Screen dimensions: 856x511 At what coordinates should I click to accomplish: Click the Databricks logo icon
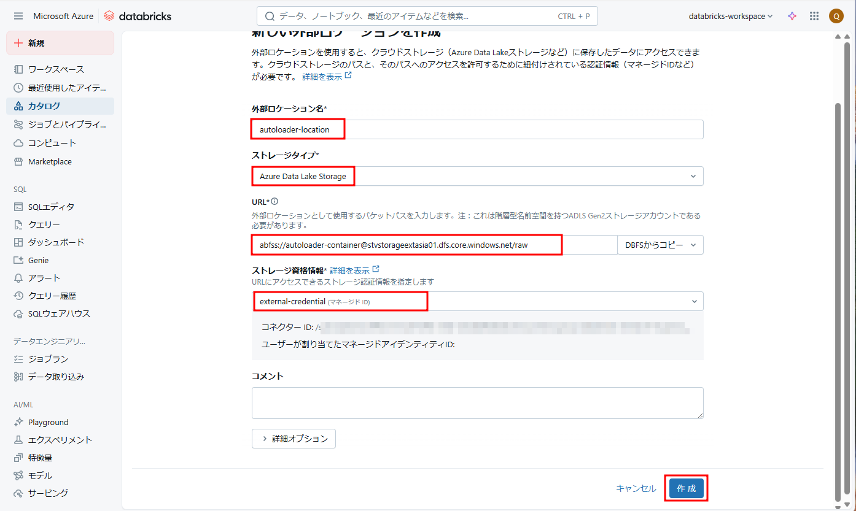(109, 16)
